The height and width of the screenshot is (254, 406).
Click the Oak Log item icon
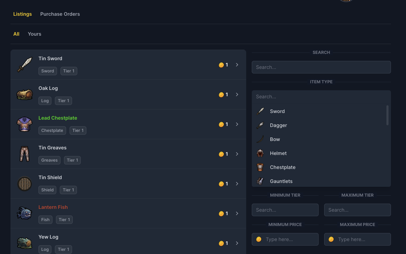click(x=24, y=94)
